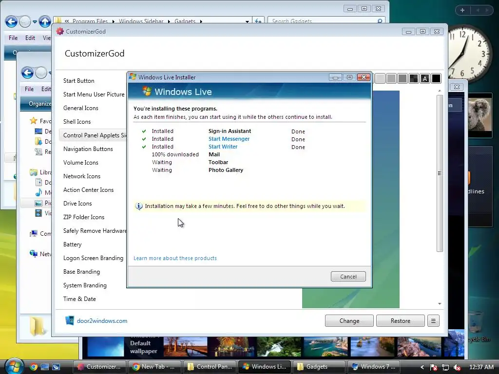Click the CustomizerGod vertical scrollbar thumb
This screenshot has width=499, height=374.
(x=440, y=173)
